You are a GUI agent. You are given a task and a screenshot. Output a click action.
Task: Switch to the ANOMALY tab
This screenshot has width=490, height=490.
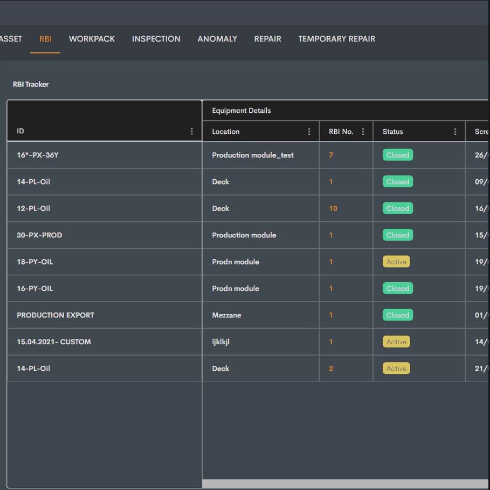[x=217, y=39]
